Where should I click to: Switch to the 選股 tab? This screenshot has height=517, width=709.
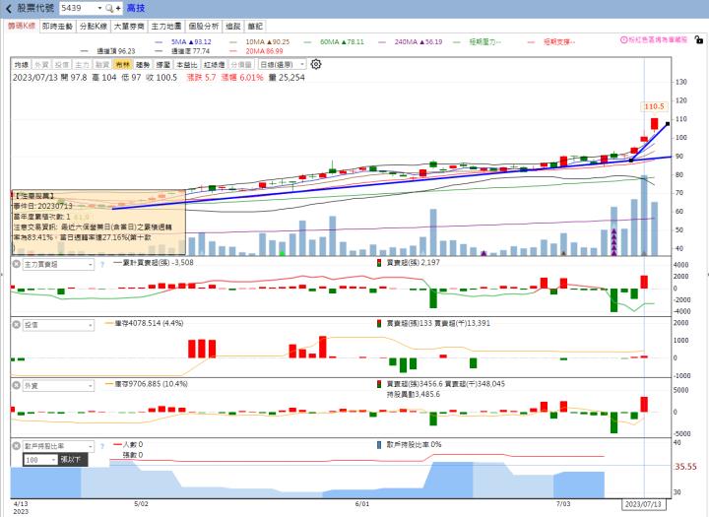233,27
